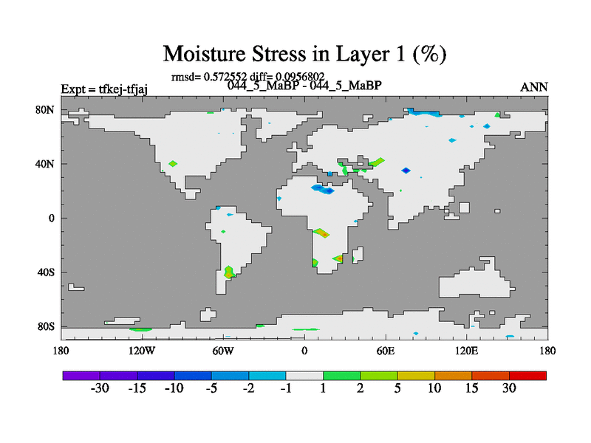Click the -2 to -1 cyan colorbar swatch
Screen dimensions: 591x443
coord(267,376)
